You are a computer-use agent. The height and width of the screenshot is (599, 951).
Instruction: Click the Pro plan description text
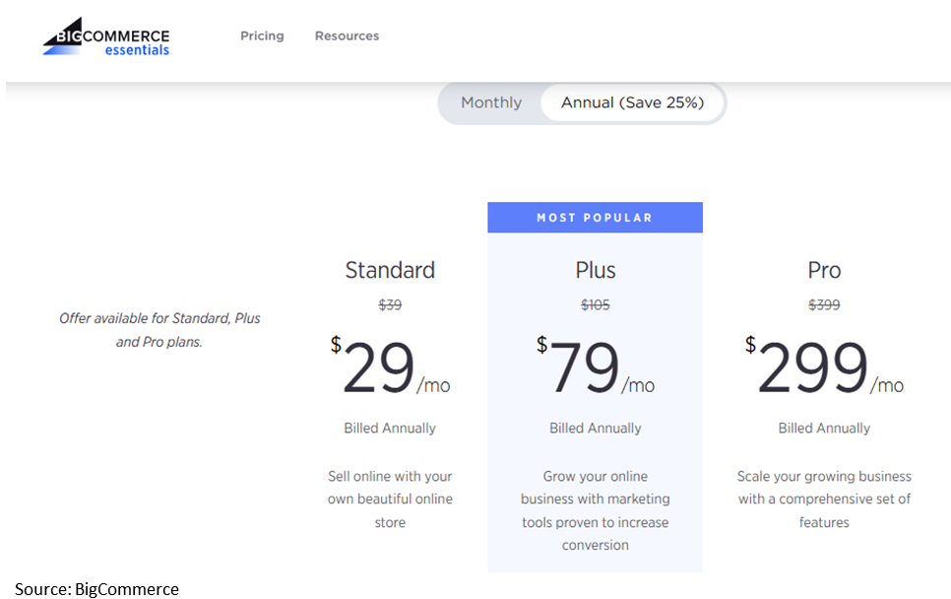point(824,499)
